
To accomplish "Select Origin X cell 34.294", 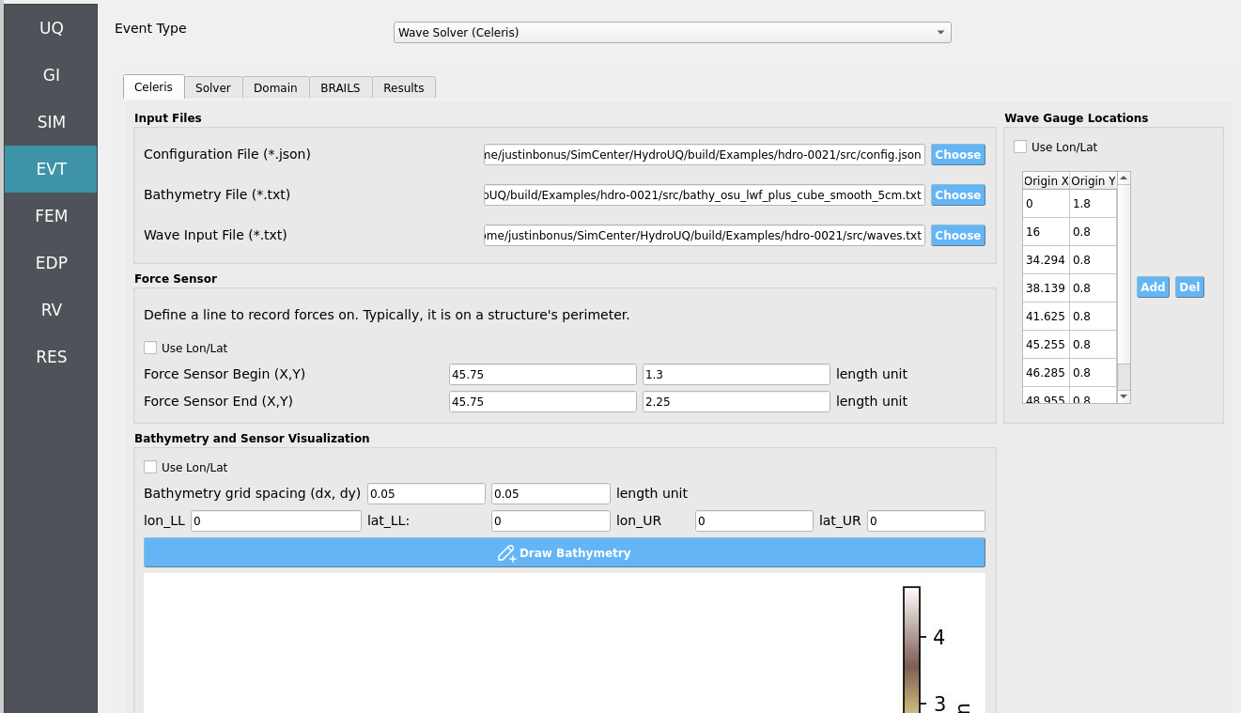I will coord(1046,259).
